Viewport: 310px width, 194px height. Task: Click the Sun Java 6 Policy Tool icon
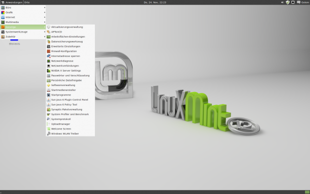tap(48, 104)
